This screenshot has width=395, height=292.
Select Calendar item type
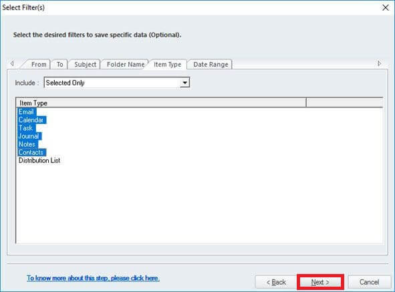pyautogui.click(x=31, y=120)
